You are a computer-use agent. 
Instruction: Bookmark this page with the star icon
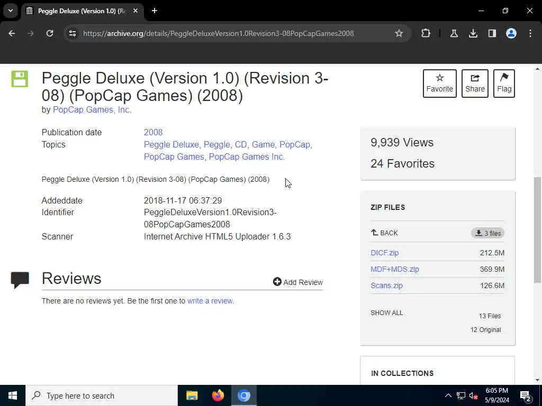tap(399, 33)
